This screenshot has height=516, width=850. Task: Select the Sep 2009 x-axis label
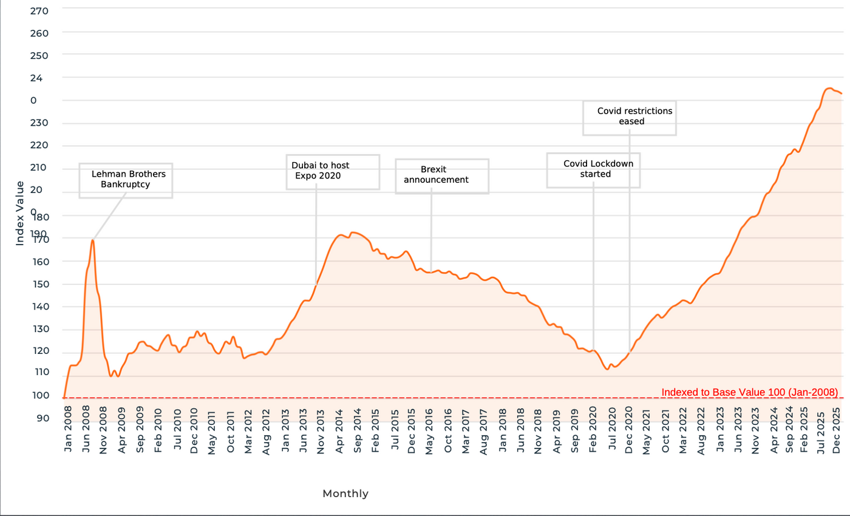coord(140,430)
